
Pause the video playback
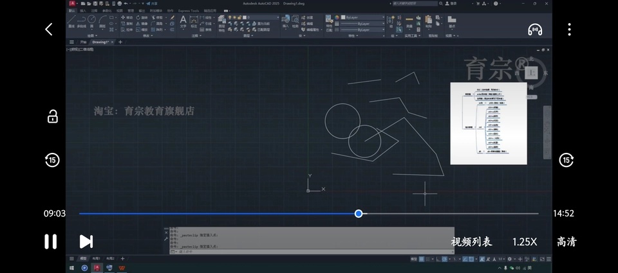click(x=50, y=242)
